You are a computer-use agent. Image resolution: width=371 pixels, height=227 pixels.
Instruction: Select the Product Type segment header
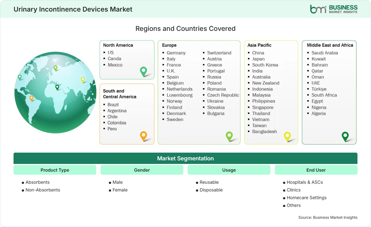click(55, 170)
